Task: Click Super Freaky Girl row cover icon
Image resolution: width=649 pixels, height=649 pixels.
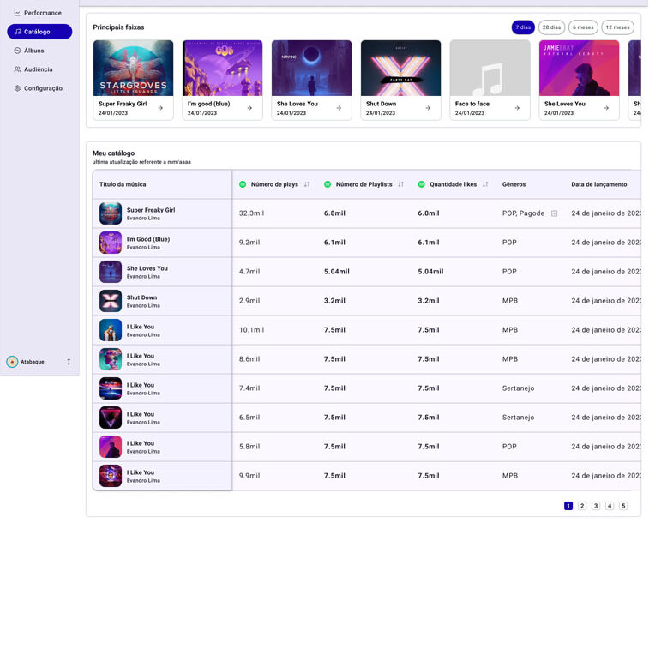Action: pyautogui.click(x=111, y=213)
